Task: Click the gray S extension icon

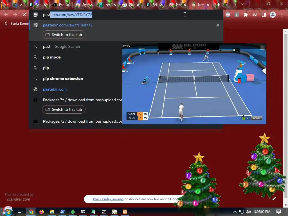Action: [x=237, y=15]
